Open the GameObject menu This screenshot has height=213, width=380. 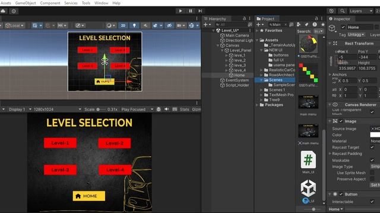26,3
